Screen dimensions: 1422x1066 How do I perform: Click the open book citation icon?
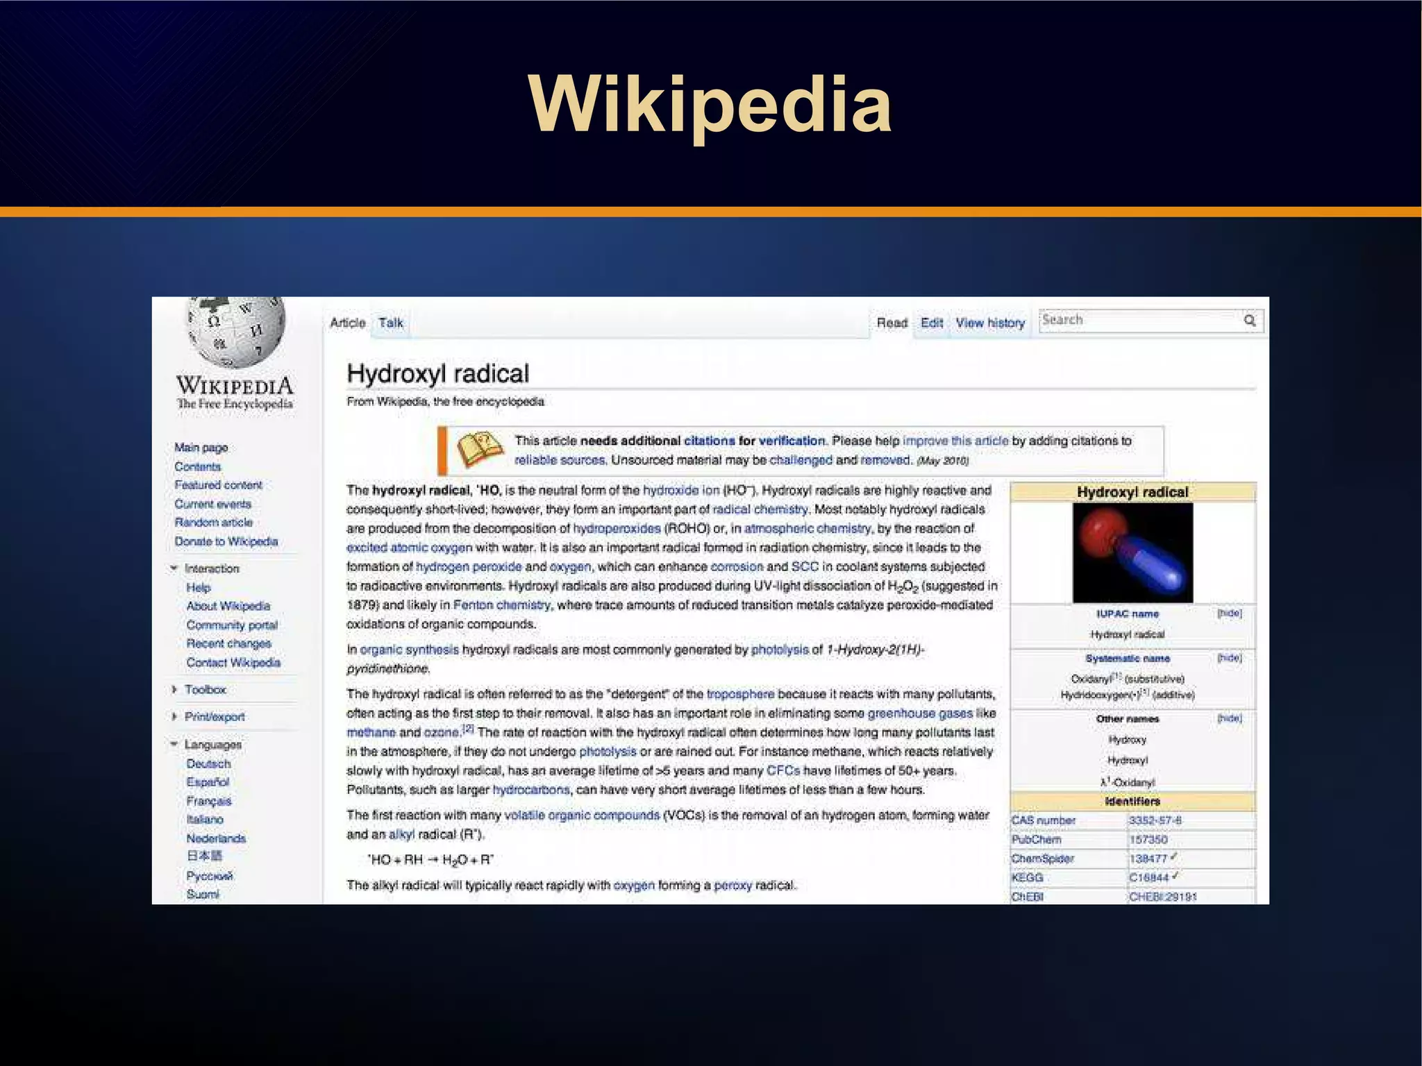479,450
